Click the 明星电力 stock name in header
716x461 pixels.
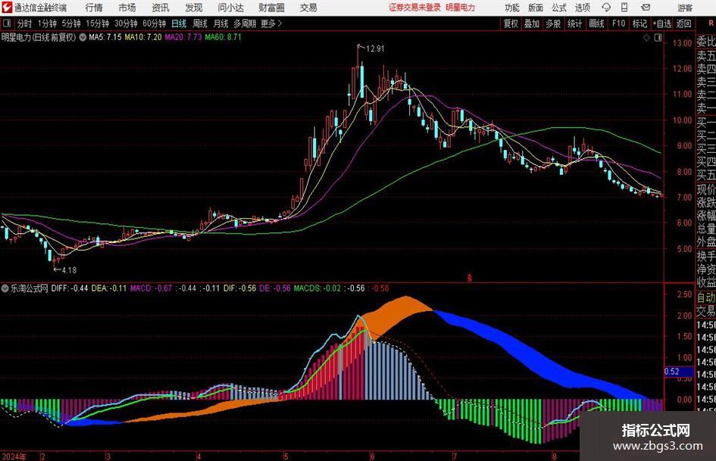tap(461, 8)
